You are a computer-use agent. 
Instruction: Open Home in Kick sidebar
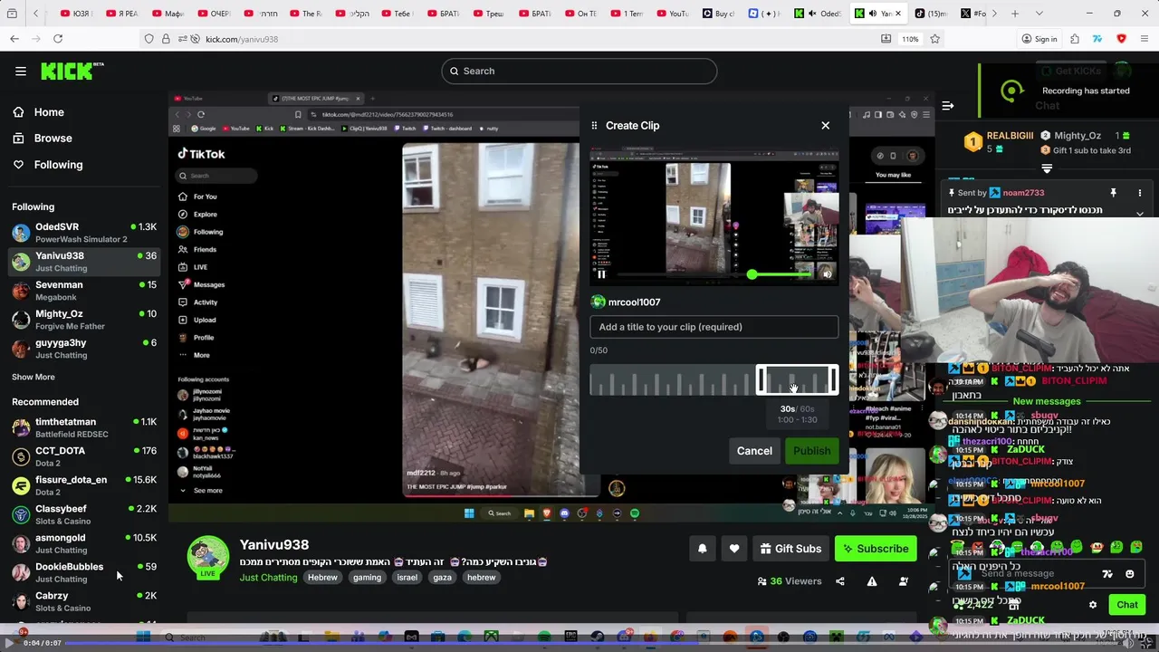49,112
